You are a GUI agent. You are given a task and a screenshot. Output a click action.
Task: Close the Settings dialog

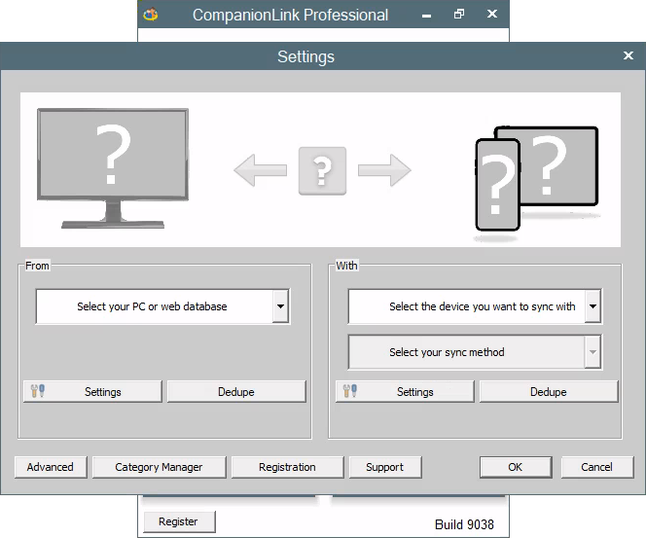click(x=628, y=55)
